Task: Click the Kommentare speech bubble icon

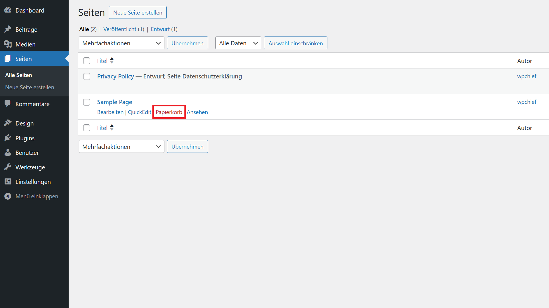Action: click(8, 104)
